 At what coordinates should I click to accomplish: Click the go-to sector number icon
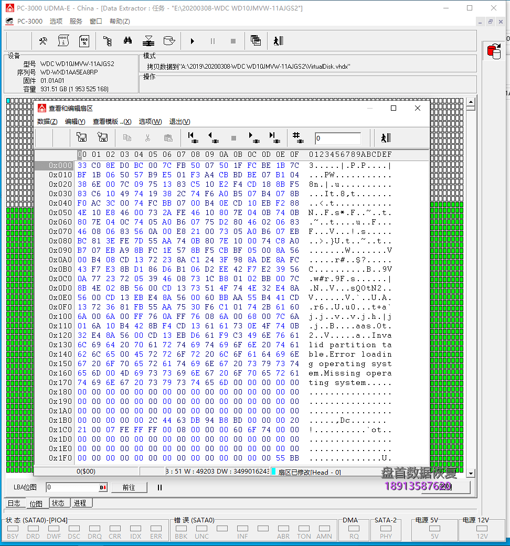(x=298, y=138)
